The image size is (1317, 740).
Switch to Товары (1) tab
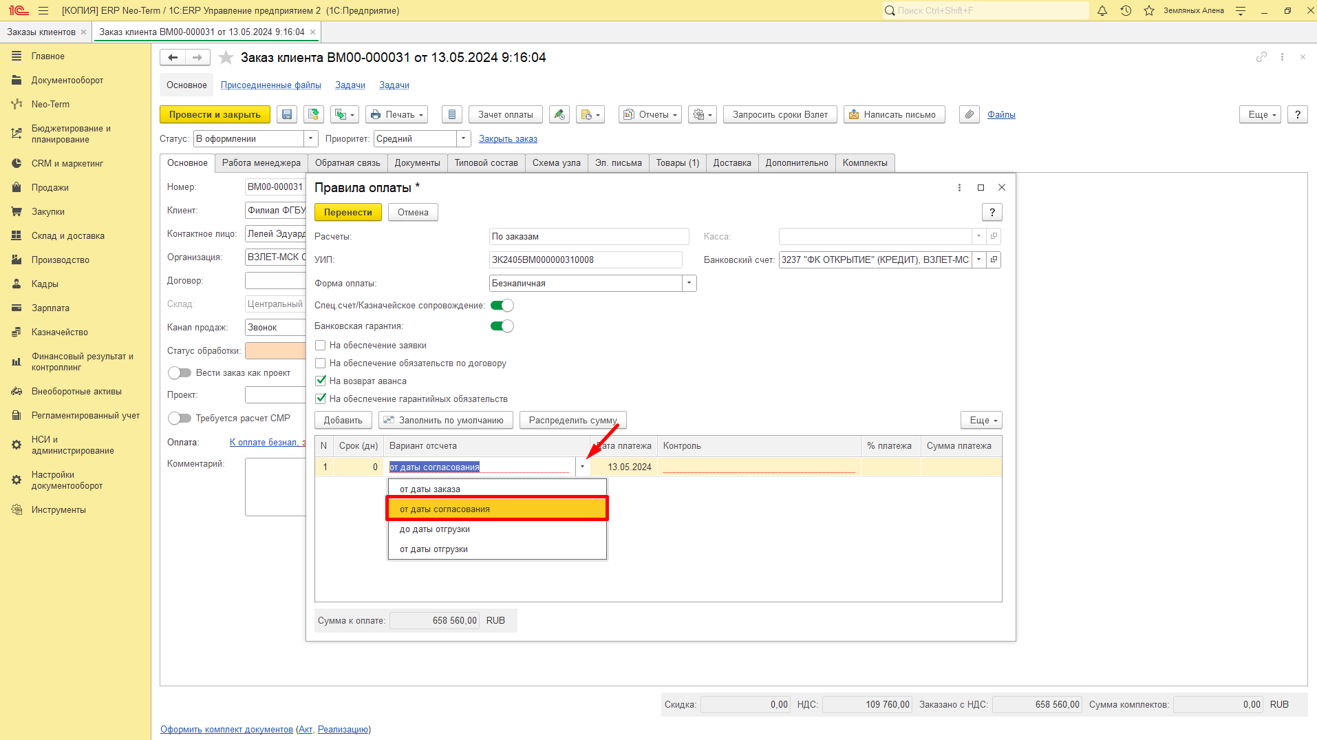coord(677,163)
